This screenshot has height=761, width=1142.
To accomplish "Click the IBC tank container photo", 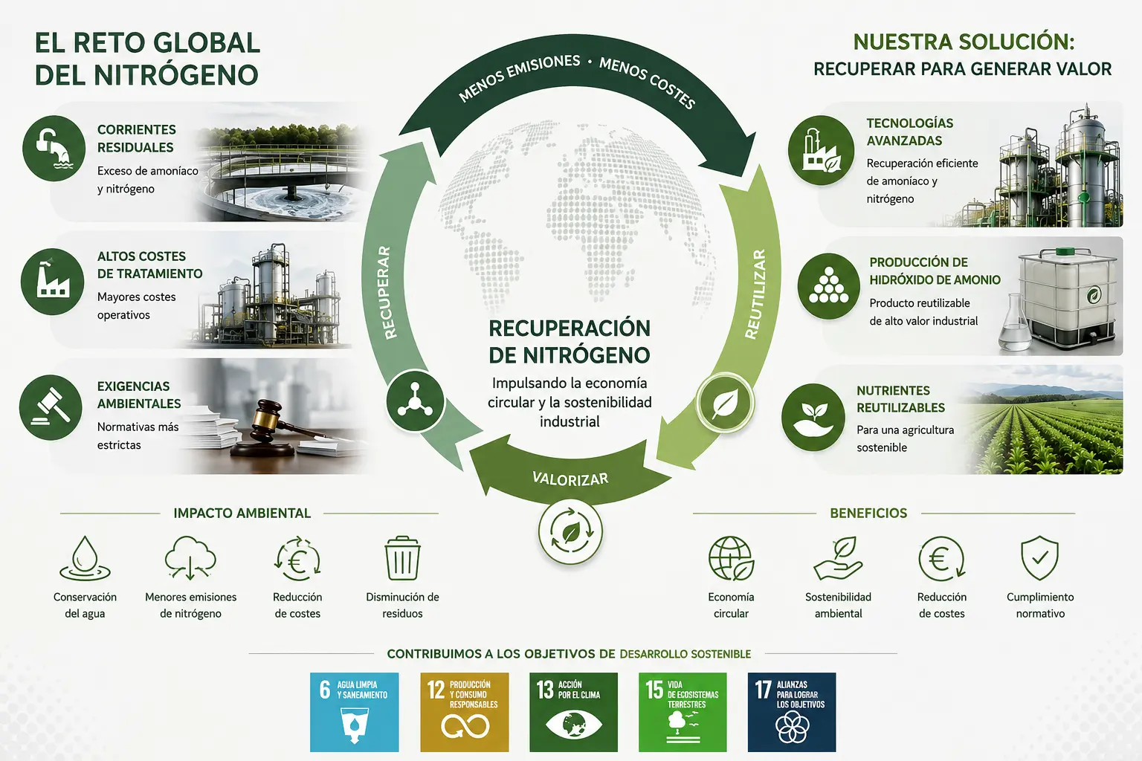I will pos(1061,298).
